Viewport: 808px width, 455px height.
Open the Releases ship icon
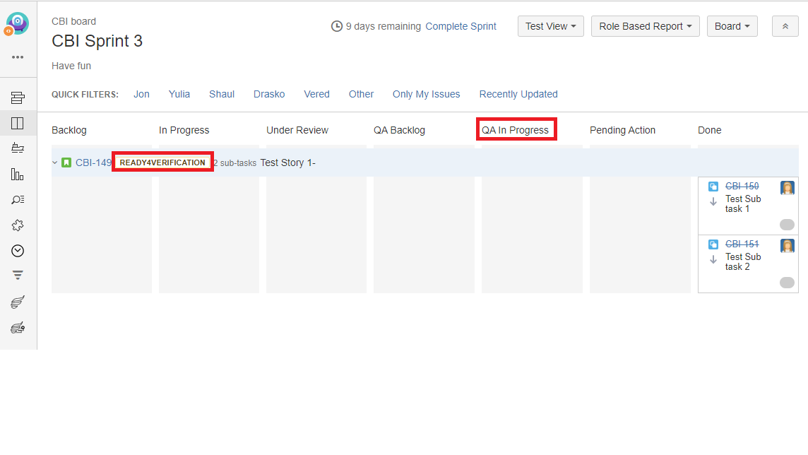coord(18,148)
